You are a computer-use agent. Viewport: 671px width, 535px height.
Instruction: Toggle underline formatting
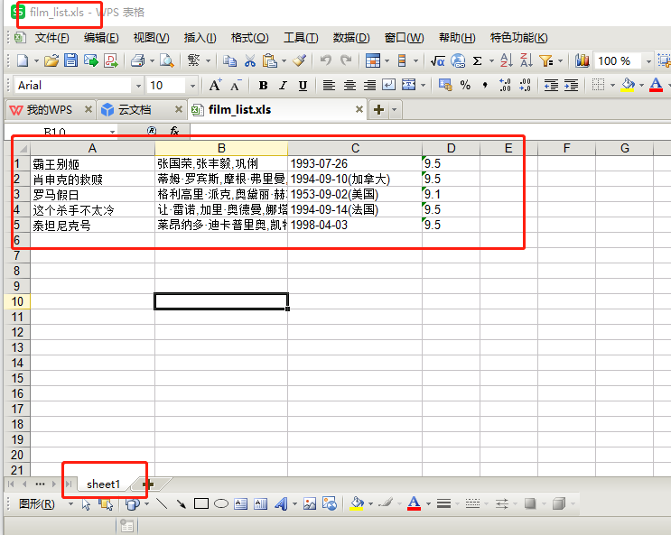pyautogui.click(x=303, y=86)
